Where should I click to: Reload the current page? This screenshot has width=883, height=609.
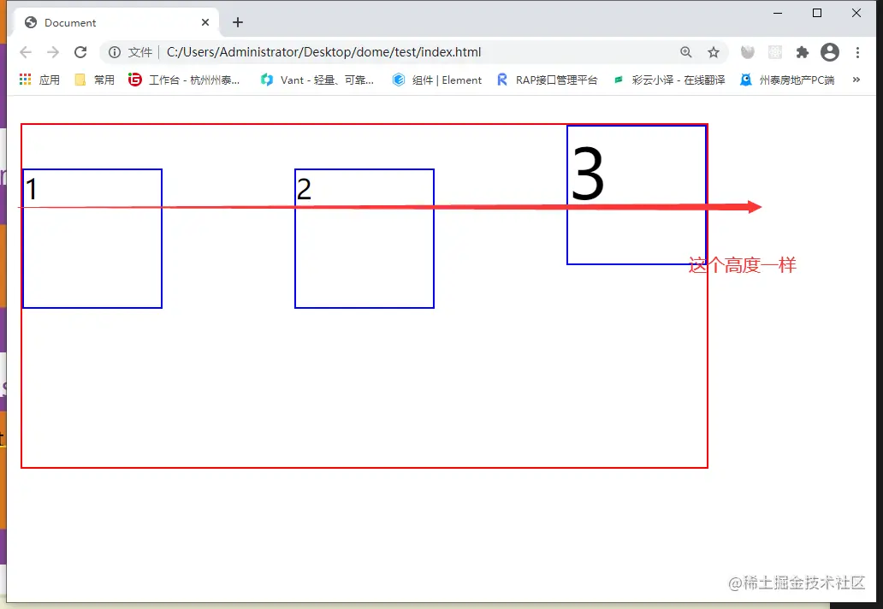[x=80, y=52]
